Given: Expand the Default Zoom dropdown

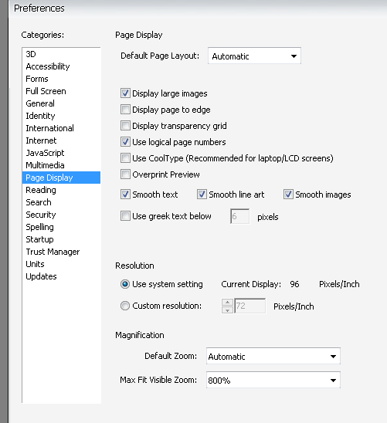Looking at the screenshot, I should coord(273,356).
